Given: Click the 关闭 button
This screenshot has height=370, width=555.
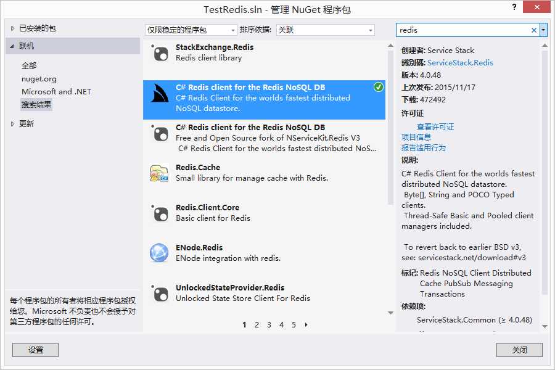Looking at the screenshot, I should coord(519,350).
